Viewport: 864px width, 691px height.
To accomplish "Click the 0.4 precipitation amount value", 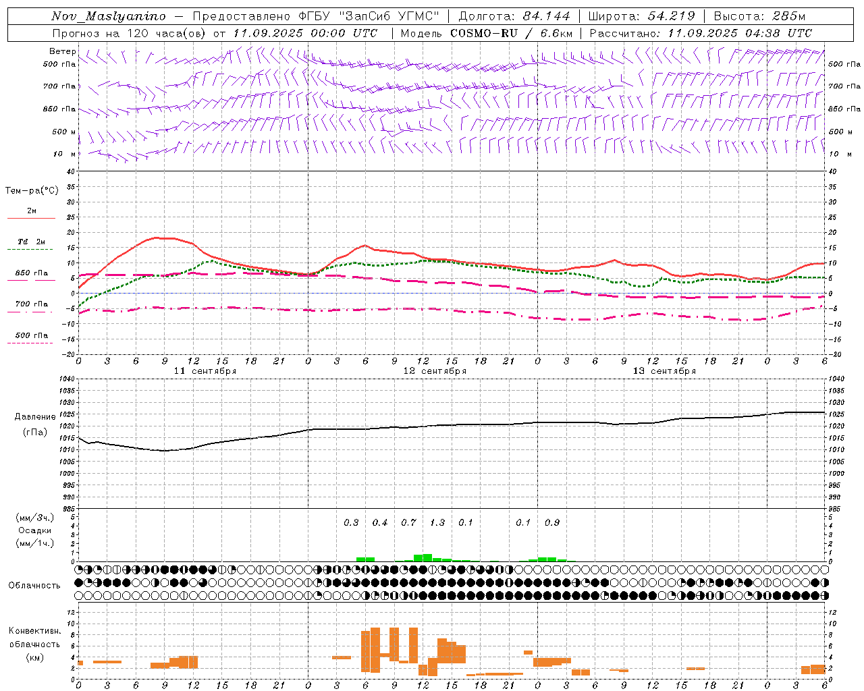I will coord(380,523).
